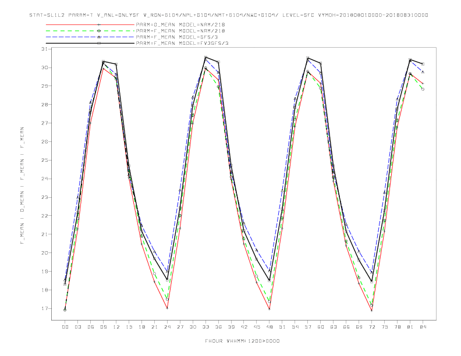Click x-axis forecast hour label 39

[231, 327]
